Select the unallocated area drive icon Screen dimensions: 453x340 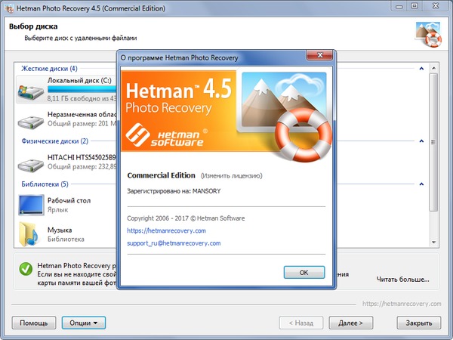tap(31, 122)
